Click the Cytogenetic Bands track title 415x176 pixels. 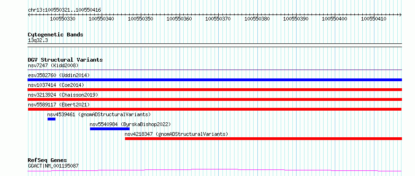(x=55, y=35)
